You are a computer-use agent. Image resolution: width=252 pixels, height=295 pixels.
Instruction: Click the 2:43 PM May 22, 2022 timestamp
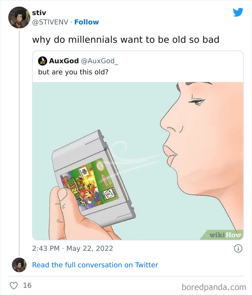pos(73,248)
